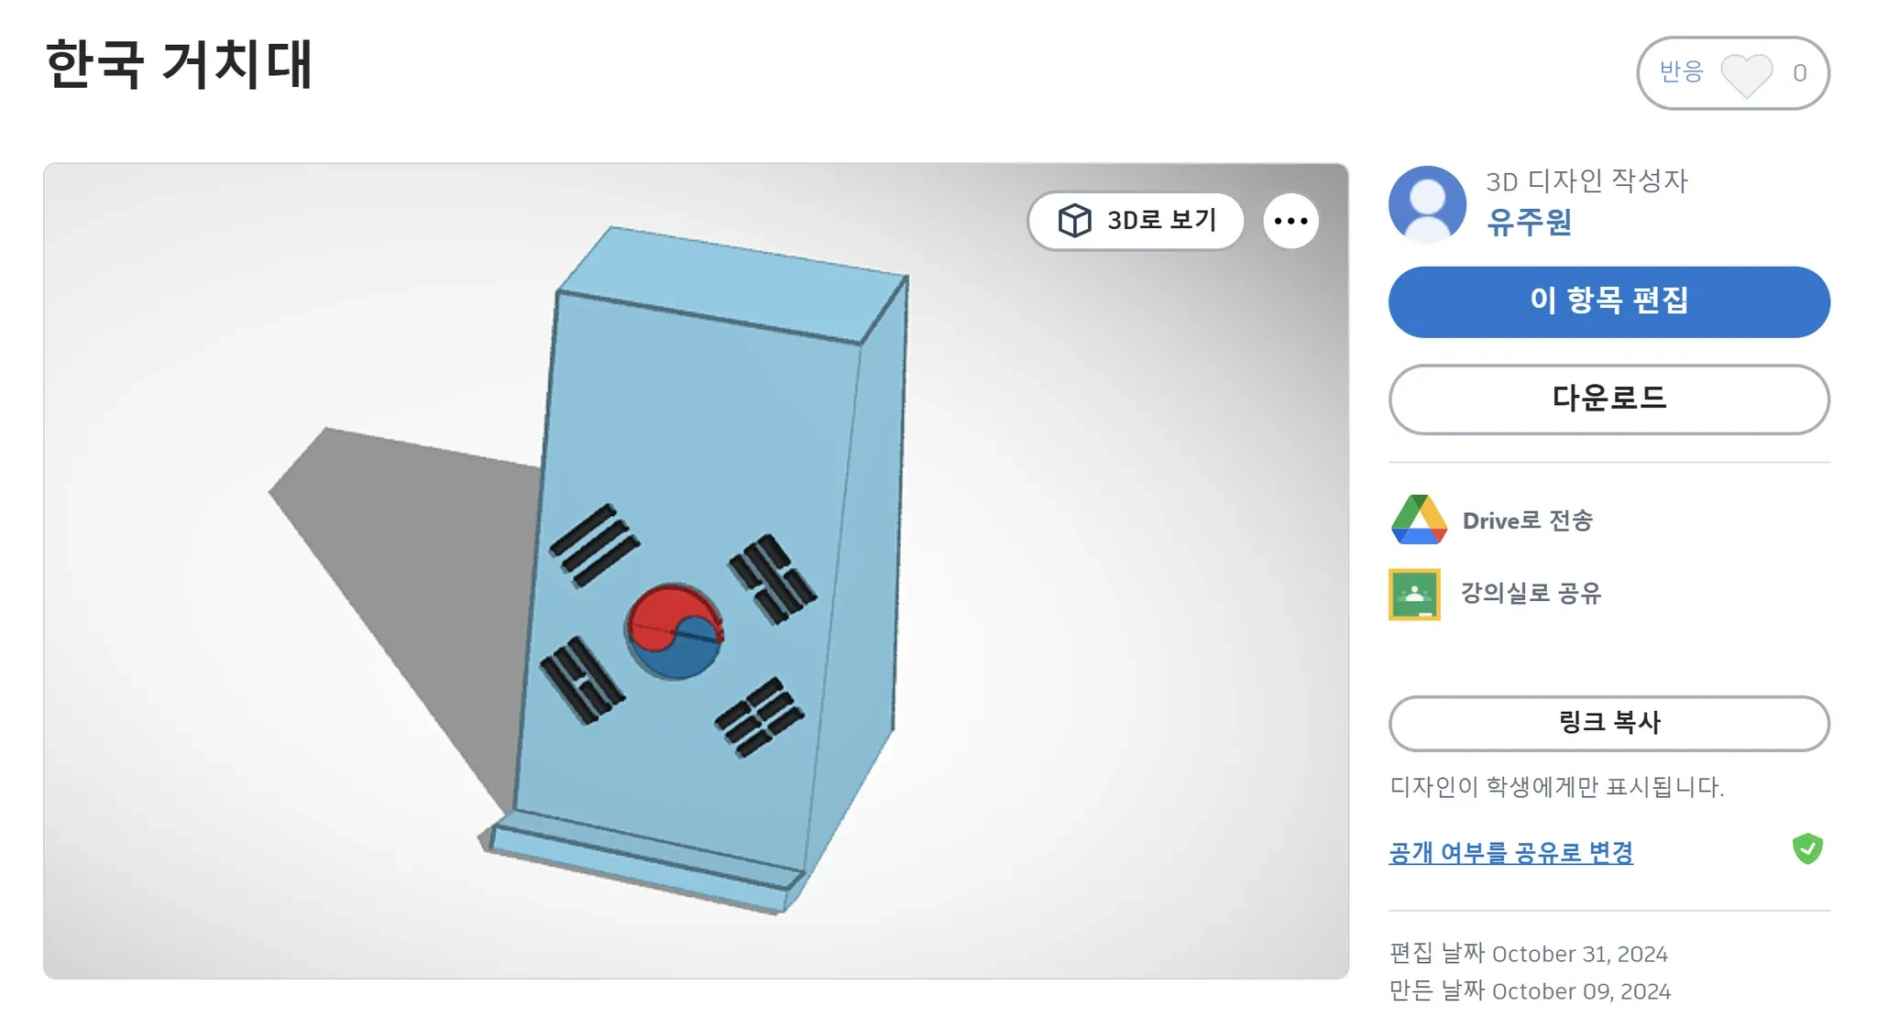The height and width of the screenshot is (1017, 1877).
Task: Select 강의실로 공유 option
Action: coord(1531,594)
